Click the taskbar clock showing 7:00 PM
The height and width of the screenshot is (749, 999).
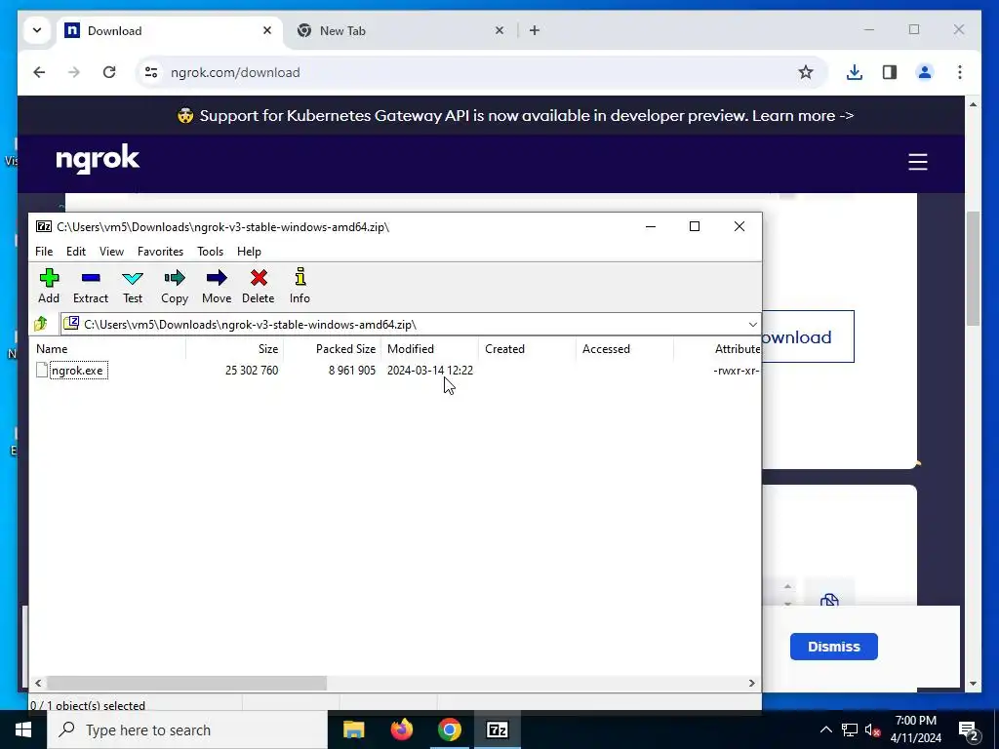(915, 729)
